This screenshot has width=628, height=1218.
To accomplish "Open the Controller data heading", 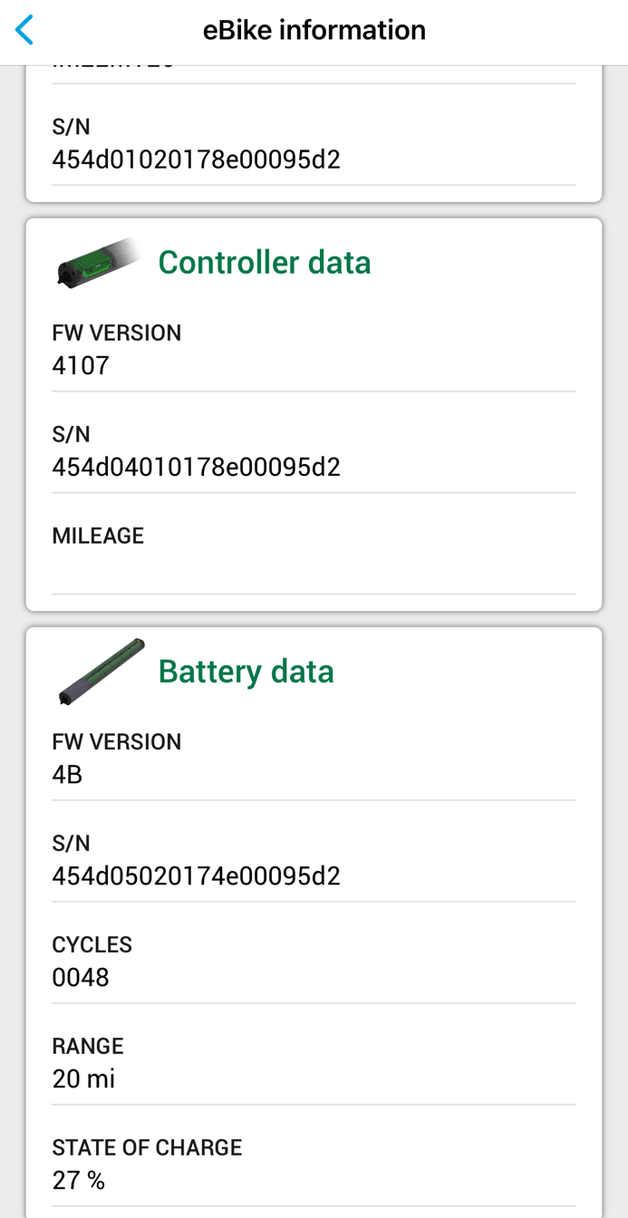I will coord(265,263).
